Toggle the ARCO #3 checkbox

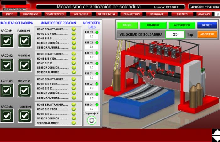(7, 90)
